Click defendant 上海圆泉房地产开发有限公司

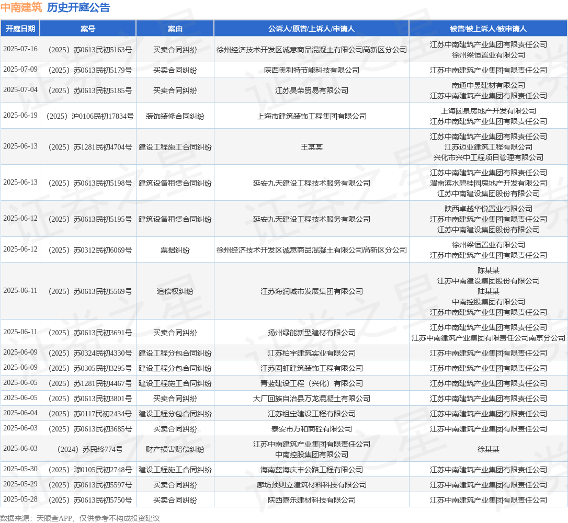point(489,111)
